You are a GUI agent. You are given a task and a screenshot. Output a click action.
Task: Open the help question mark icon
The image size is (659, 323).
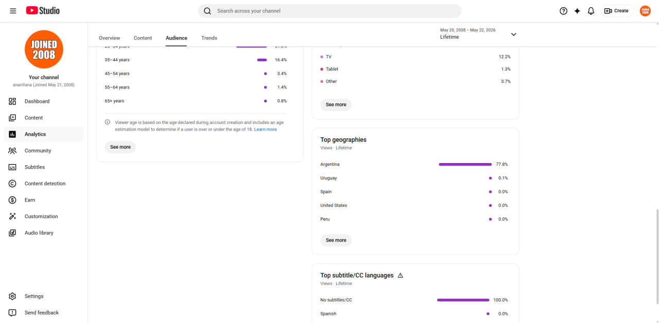pyautogui.click(x=563, y=11)
